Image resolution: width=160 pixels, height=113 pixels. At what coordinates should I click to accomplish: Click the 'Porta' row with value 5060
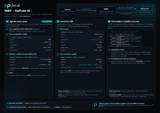click(x=81, y=42)
